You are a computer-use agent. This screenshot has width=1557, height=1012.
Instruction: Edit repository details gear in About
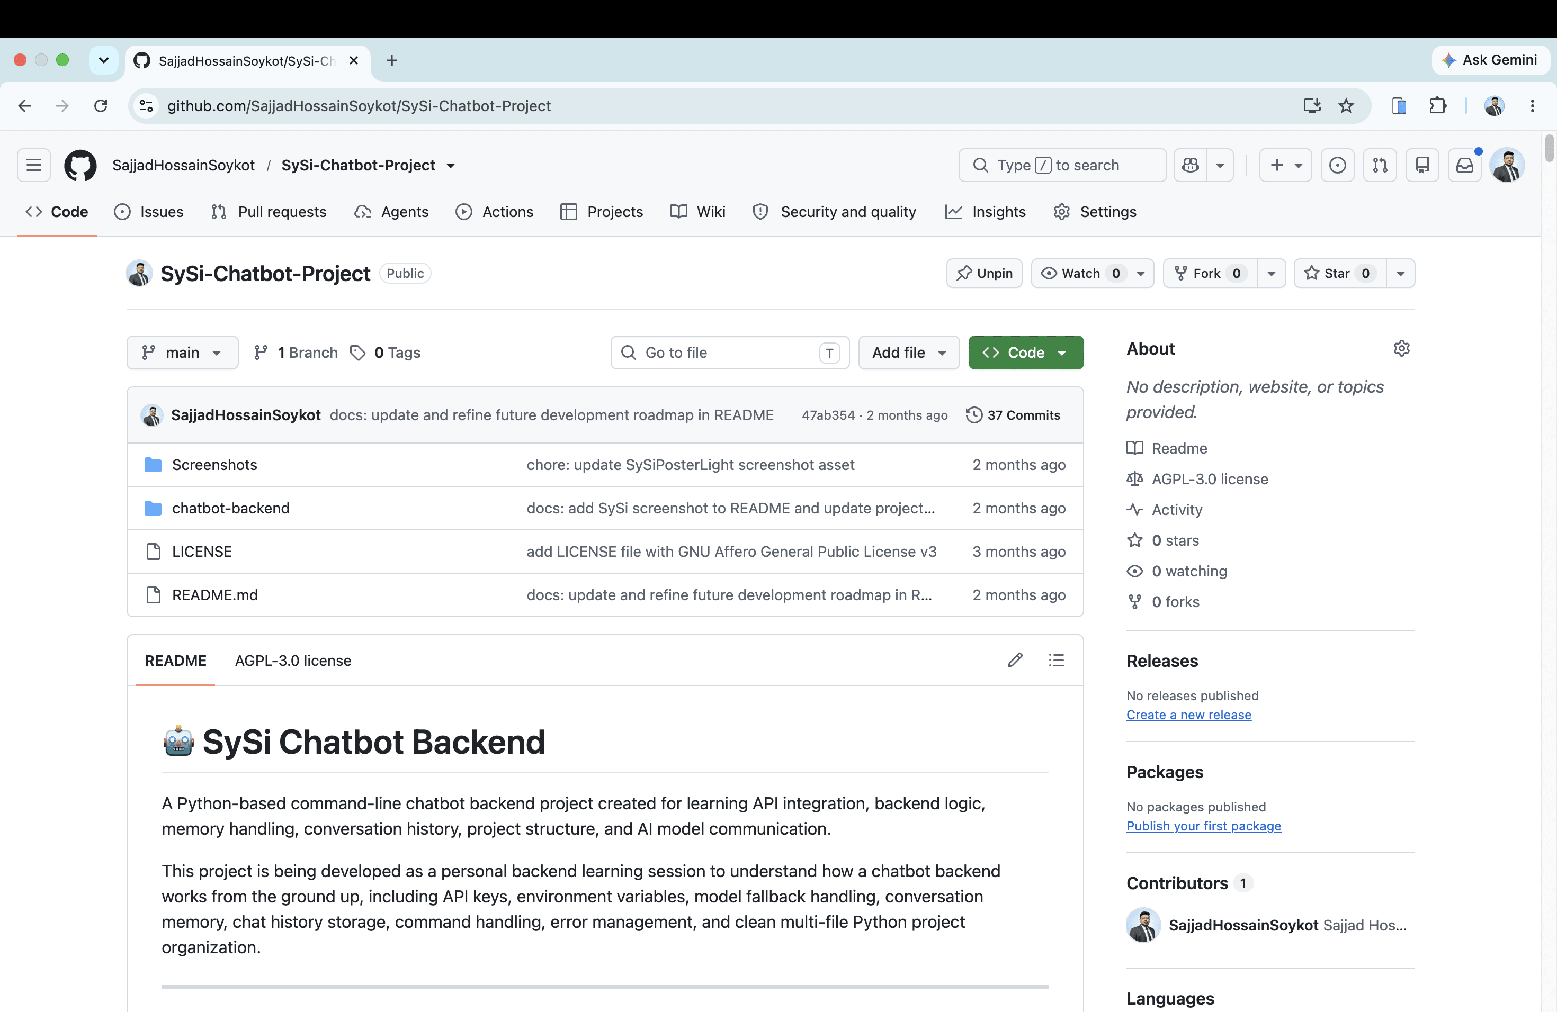click(1401, 348)
